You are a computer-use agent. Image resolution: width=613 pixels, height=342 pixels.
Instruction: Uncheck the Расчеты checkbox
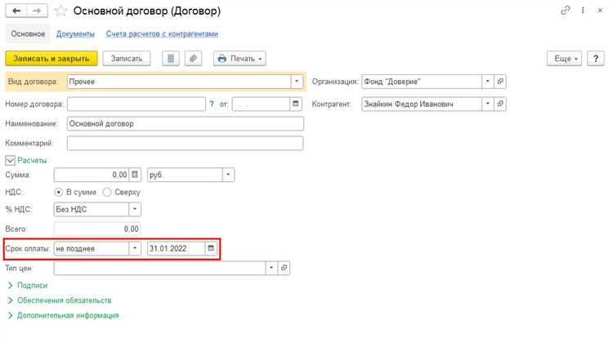pyautogui.click(x=11, y=160)
